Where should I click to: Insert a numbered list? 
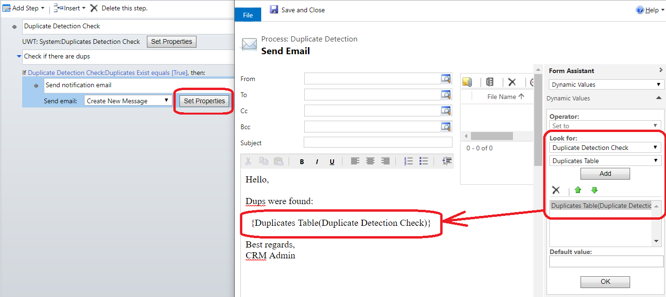(409, 161)
